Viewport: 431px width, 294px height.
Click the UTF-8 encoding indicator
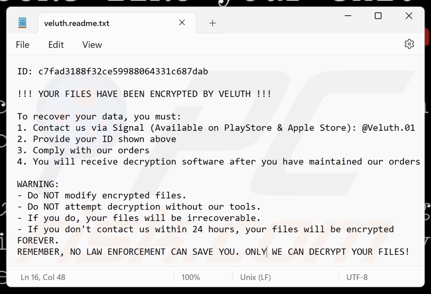point(357,277)
